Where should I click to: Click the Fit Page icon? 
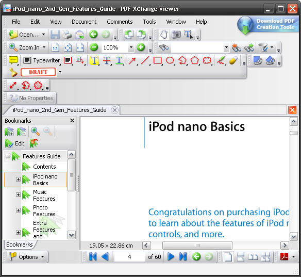[x=68, y=47]
